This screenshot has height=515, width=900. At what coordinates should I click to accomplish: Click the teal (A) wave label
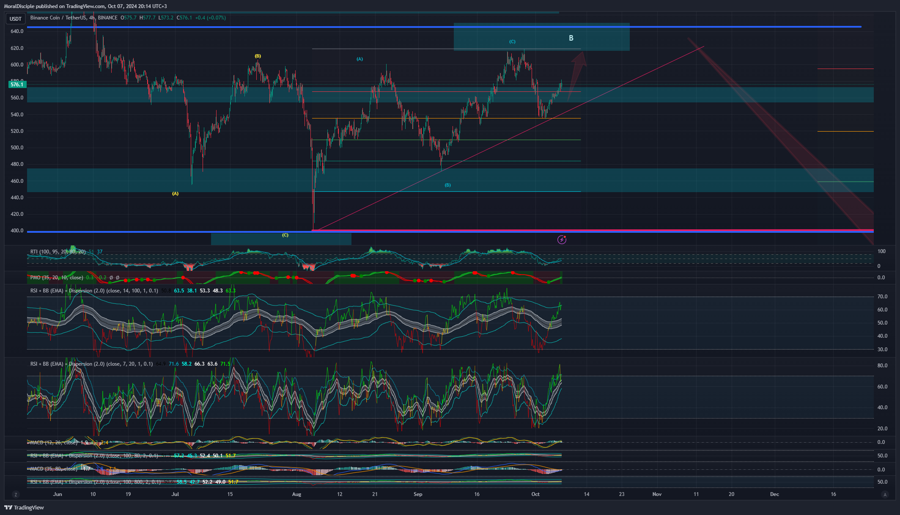pyautogui.click(x=359, y=59)
